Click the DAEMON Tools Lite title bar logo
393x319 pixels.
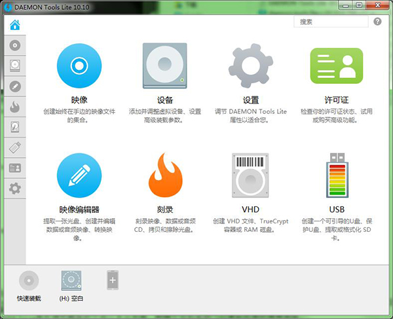click(8, 7)
